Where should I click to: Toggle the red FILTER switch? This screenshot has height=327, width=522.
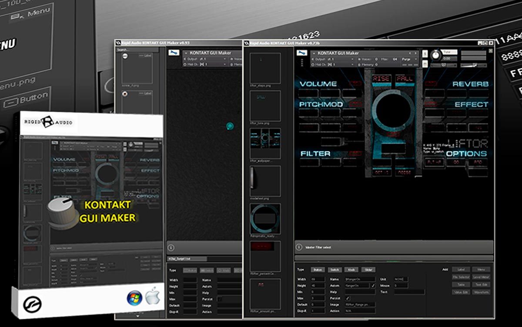[x=356, y=153]
